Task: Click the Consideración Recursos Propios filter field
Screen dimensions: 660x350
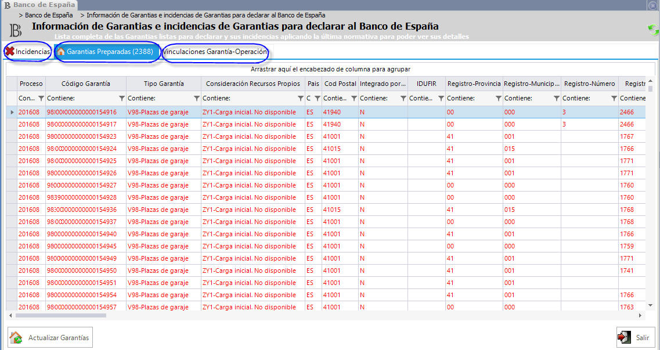Action: [x=249, y=99]
